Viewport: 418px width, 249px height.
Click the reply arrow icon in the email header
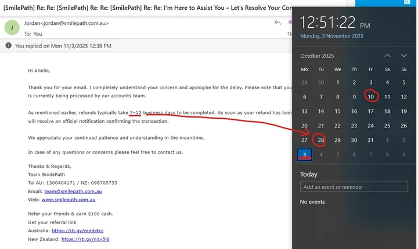278,23
